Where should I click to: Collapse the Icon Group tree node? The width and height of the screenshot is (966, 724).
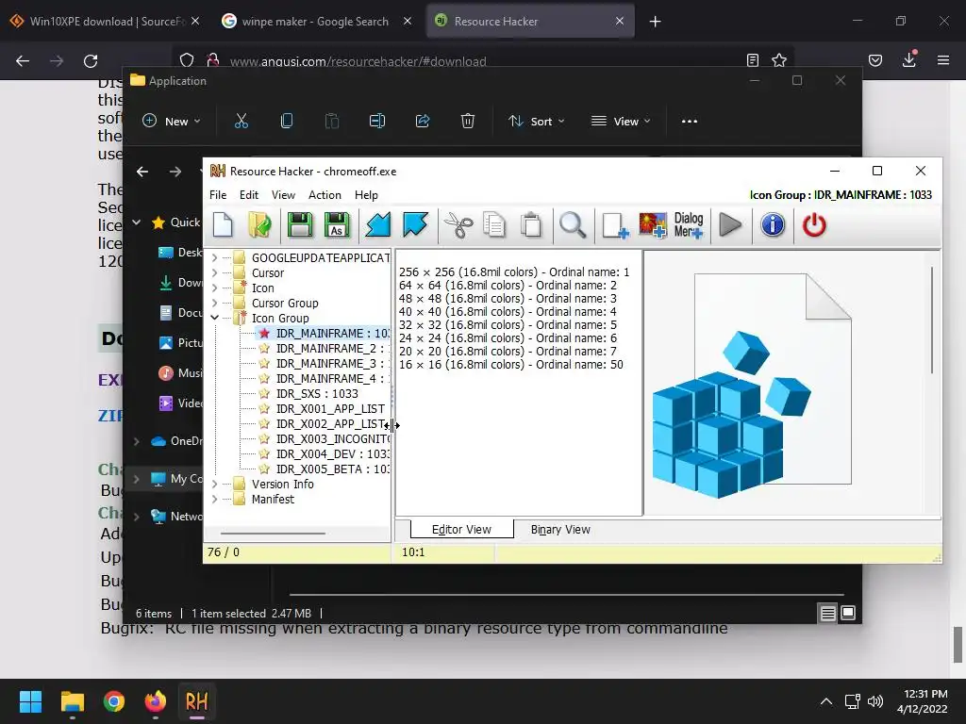point(214,318)
